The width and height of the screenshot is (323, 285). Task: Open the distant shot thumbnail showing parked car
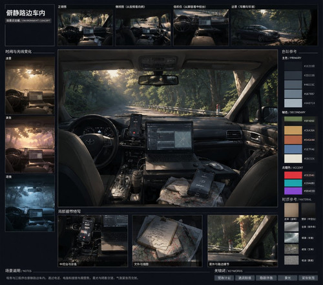click(274, 27)
